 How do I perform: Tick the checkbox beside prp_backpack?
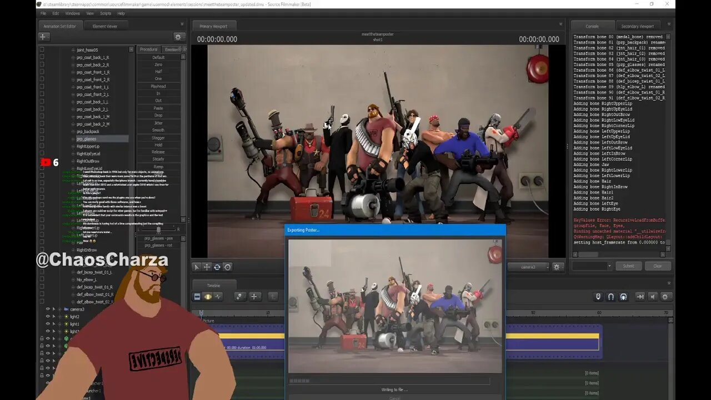(x=42, y=132)
